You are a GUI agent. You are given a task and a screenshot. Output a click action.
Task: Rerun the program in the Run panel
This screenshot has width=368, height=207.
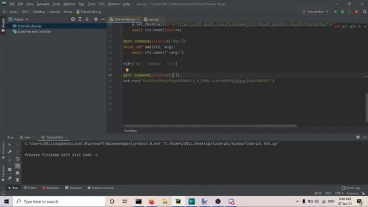click(10, 145)
